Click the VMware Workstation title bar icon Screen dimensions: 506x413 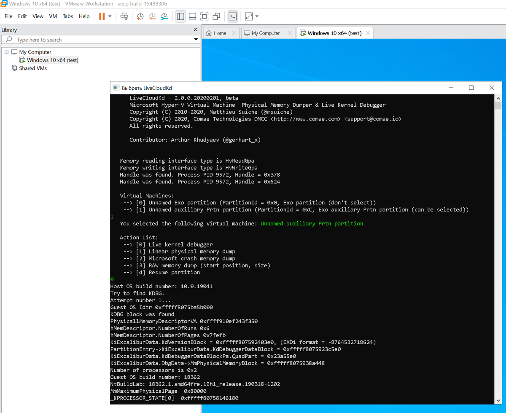point(4,4)
